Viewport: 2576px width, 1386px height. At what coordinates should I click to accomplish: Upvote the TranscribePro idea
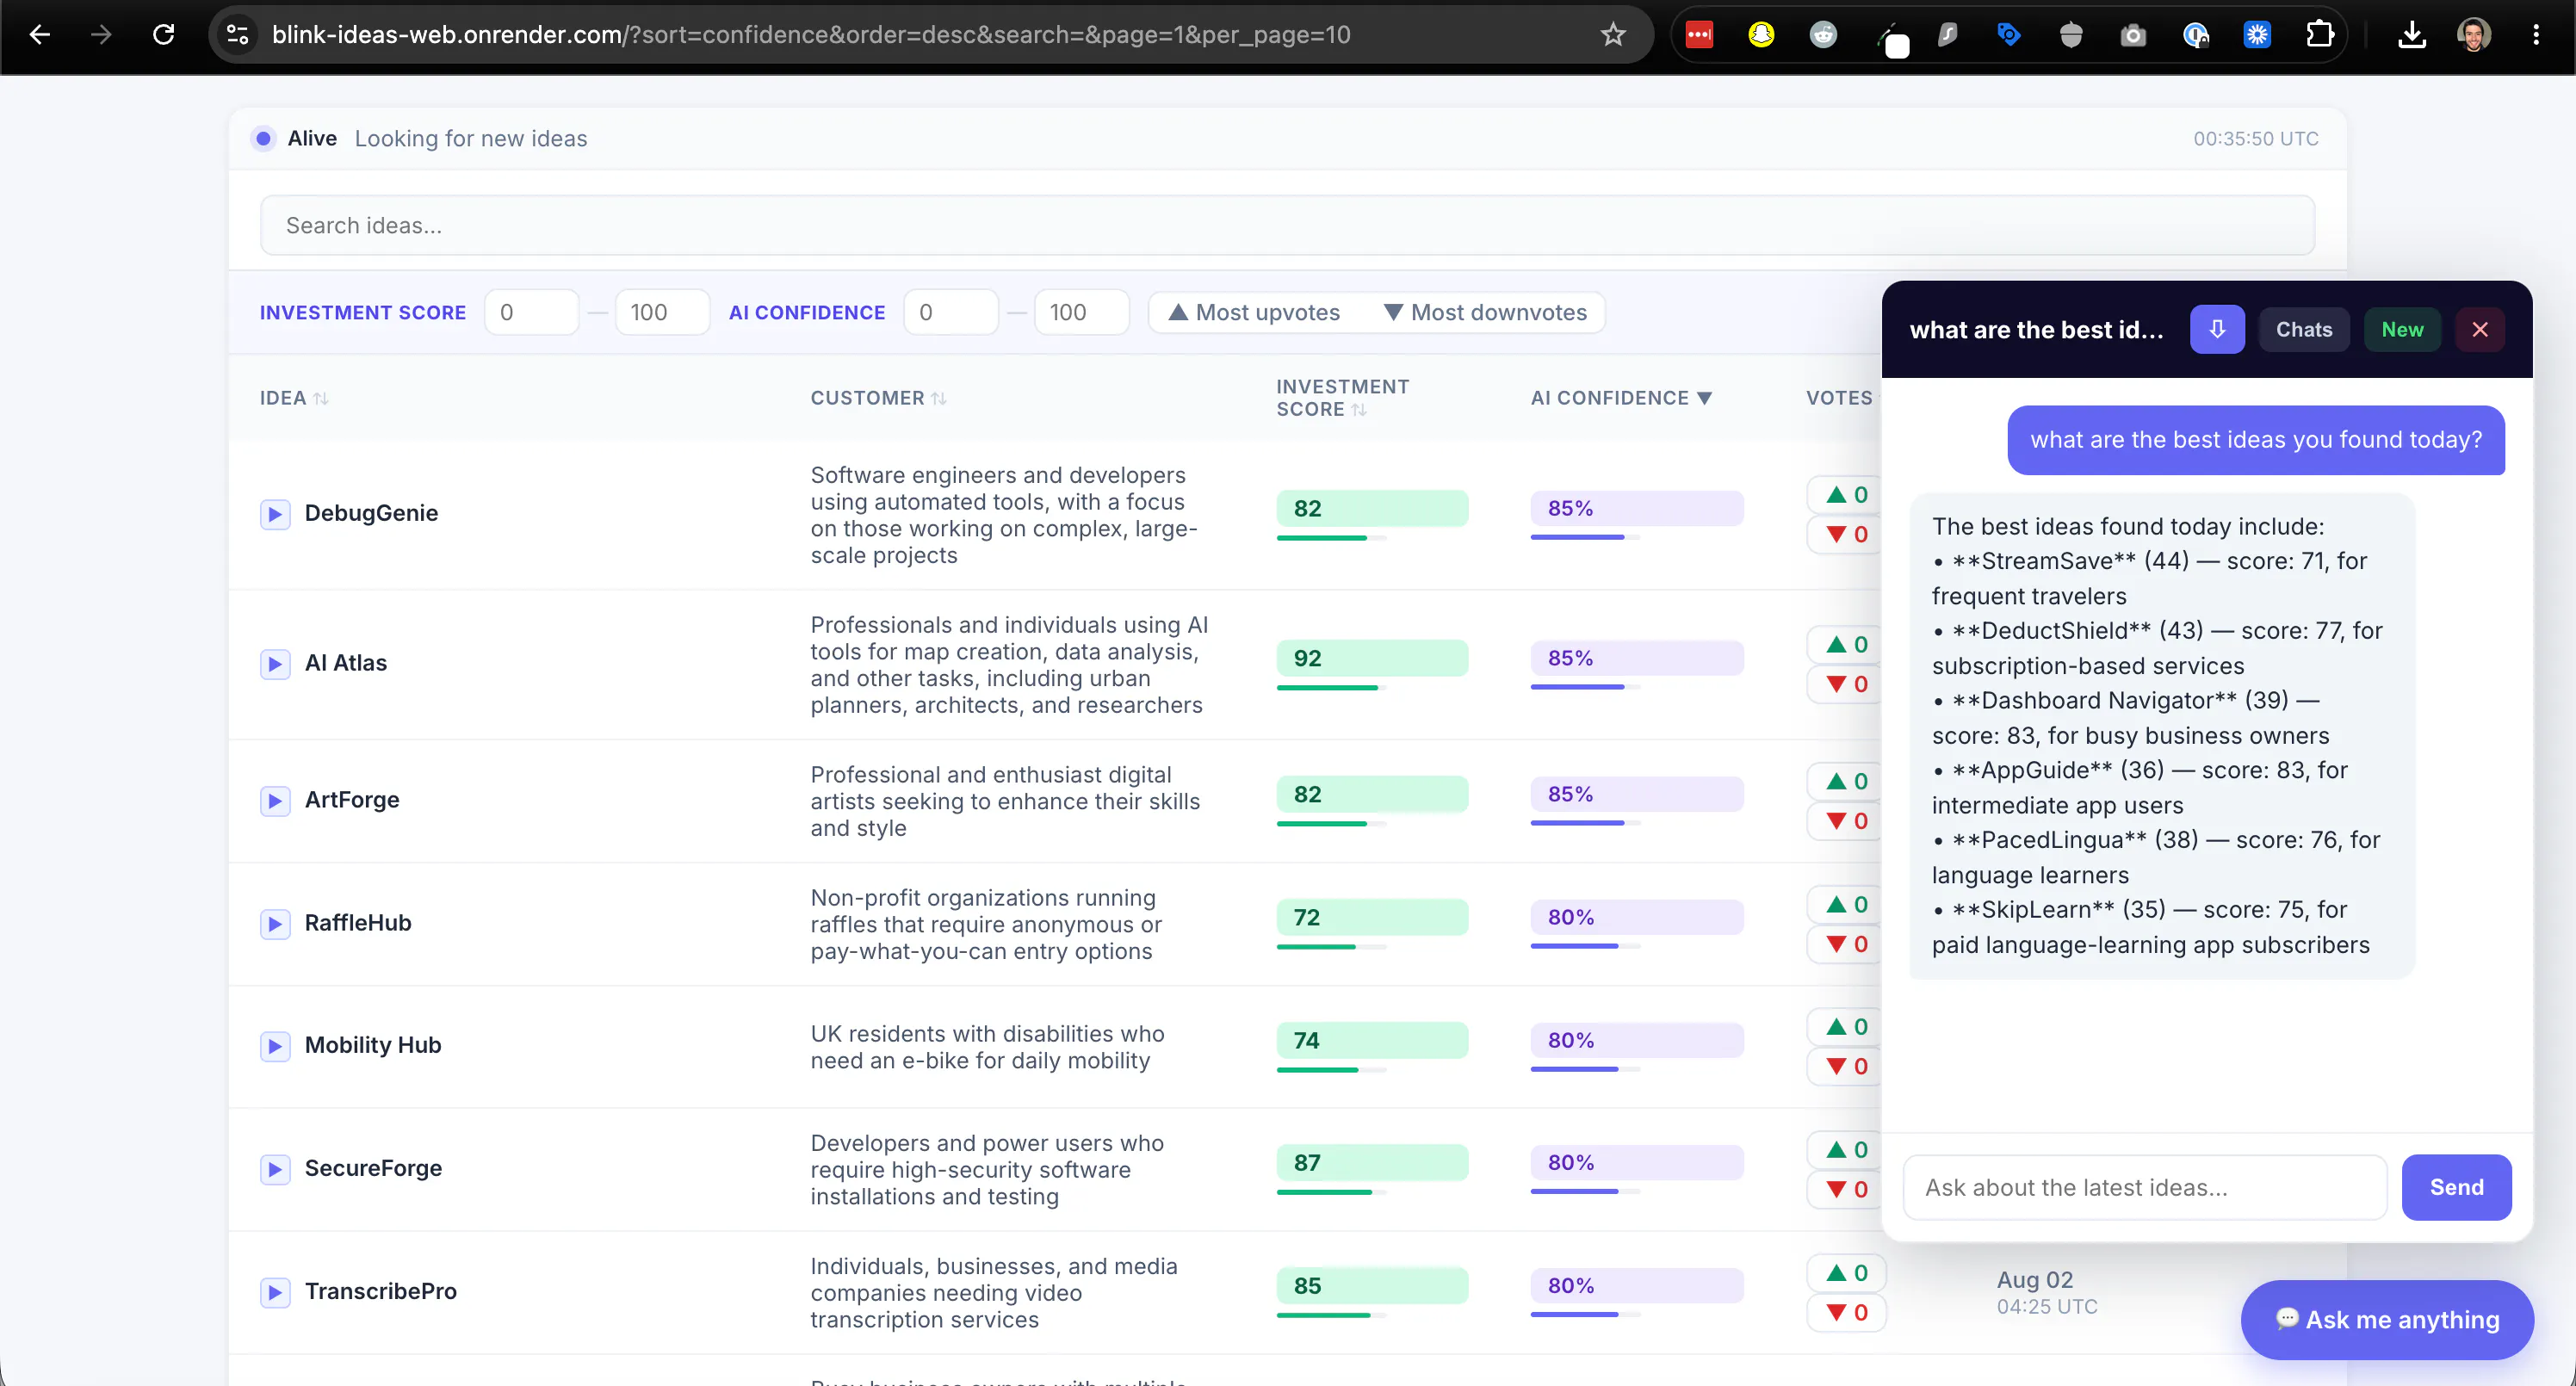(1846, 1273)
